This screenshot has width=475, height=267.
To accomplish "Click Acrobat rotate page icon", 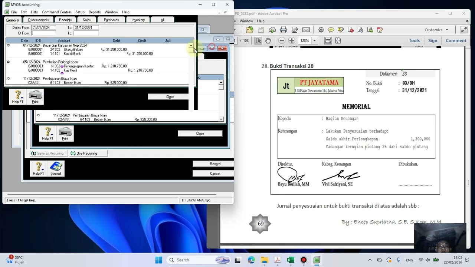I will (360, 30).
